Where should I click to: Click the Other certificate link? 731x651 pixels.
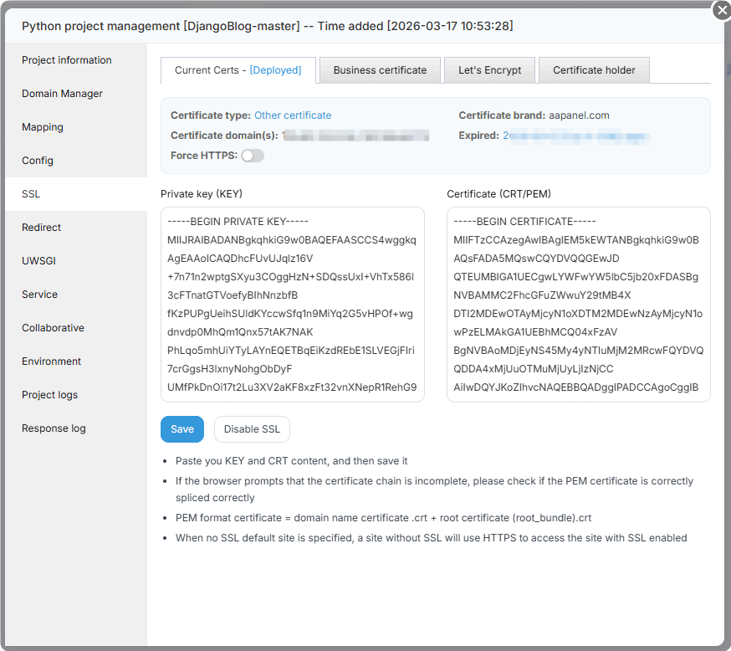[293, 115]
